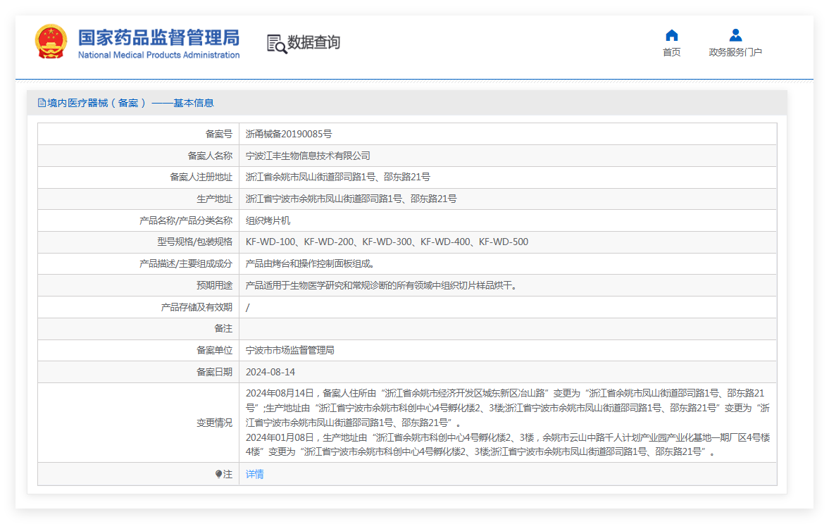Click the 国家药品监督管理局 title text

[x=158, y=37]
